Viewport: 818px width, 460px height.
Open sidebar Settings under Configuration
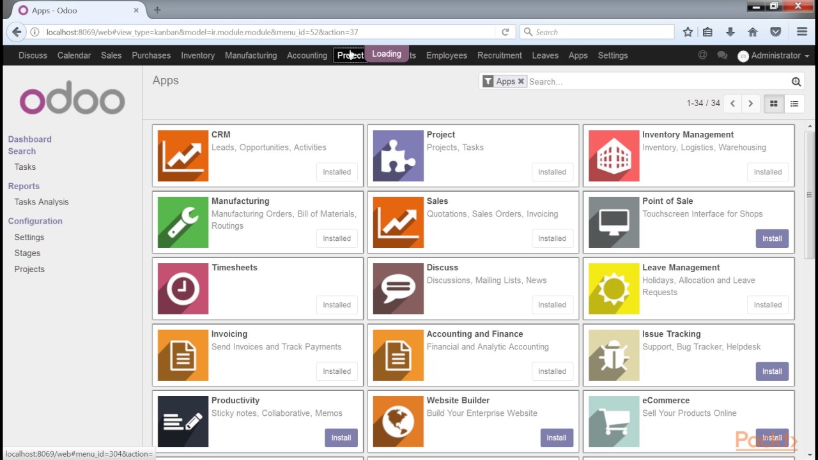coord(29,237)
